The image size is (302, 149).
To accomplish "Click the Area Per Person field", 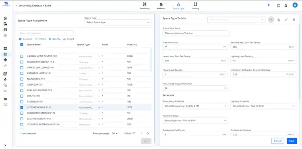I will point(195,47).
